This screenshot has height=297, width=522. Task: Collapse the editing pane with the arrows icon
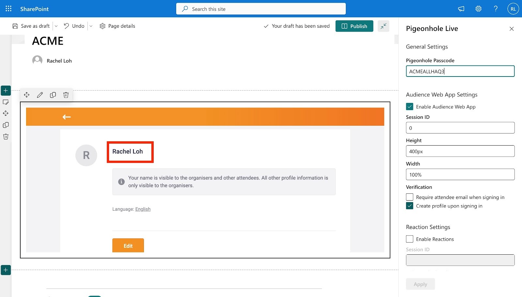[x=383, y=26]
